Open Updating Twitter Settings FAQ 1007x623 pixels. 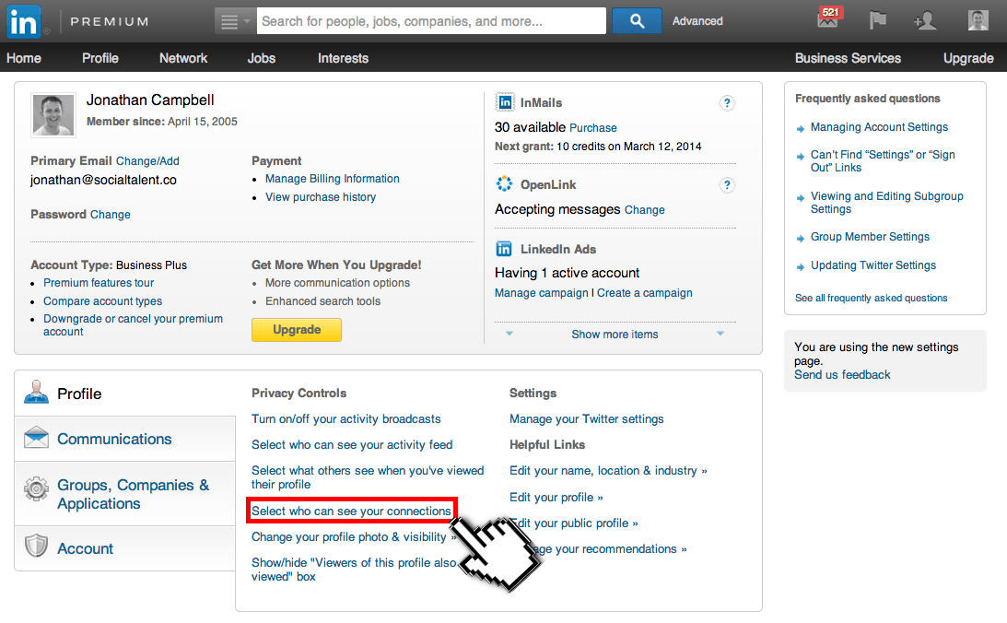coord(872,265)
